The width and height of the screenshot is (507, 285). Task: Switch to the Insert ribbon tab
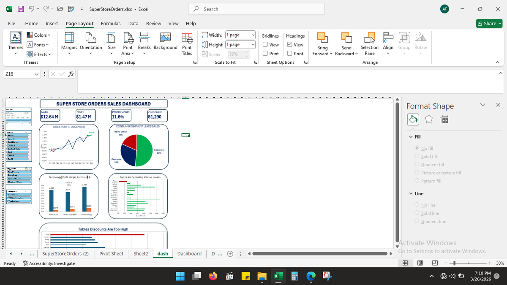coord(52,24)
